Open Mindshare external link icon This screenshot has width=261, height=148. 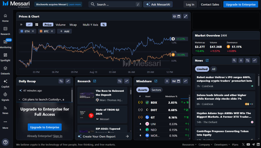[156, 81]
